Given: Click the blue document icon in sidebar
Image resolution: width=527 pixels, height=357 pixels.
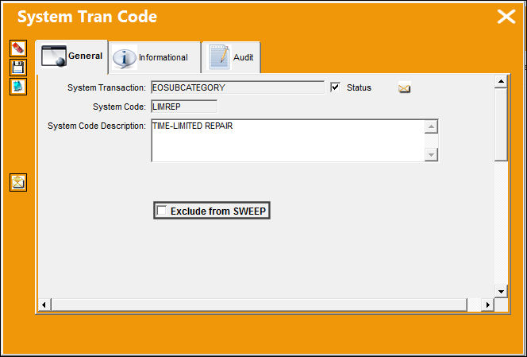Looking at the screenshot, I should pyautogui.click(x=18, y=87).
